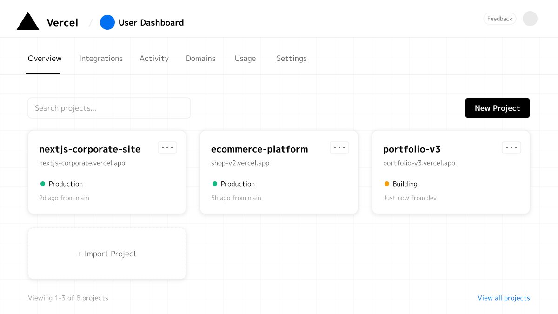Open the nextjs-corporate-site project title
The image size is (558, 314).
[90, 149]
